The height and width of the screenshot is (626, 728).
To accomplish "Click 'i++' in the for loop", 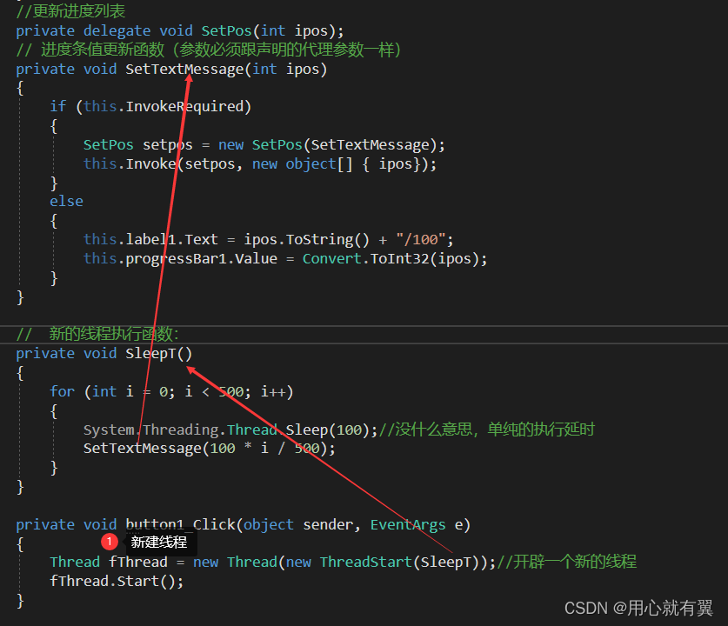I will tap(272, 391).
